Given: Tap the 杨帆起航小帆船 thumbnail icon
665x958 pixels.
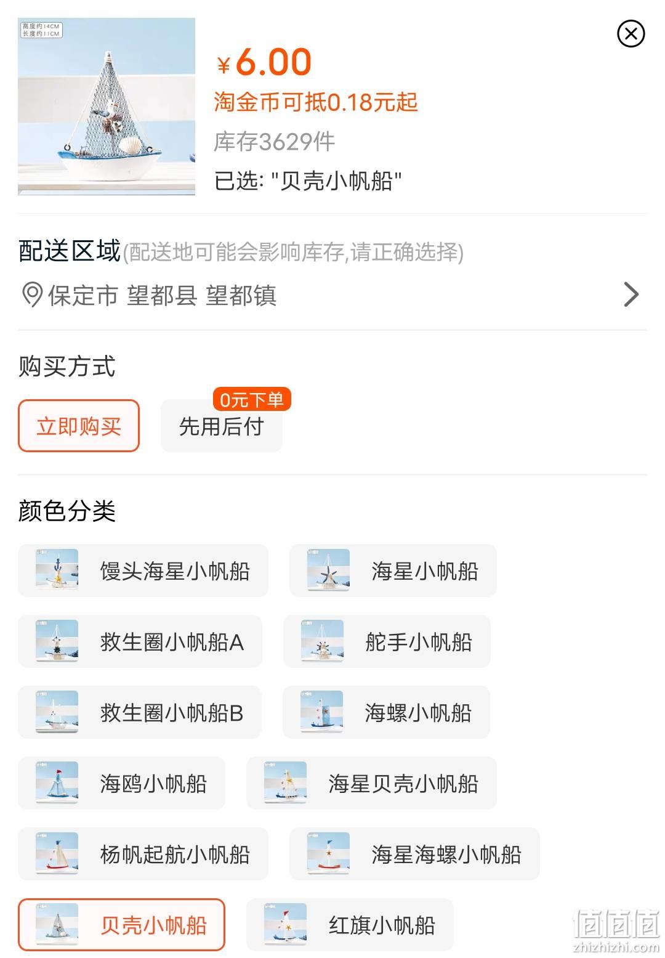Looking at the screenshot, I should [57, 854].
